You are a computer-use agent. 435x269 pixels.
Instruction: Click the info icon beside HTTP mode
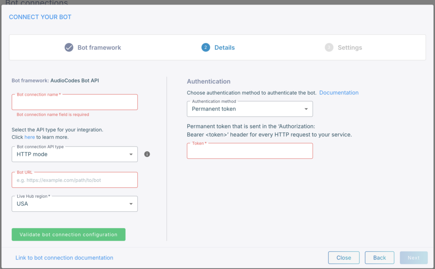coord(147,154)
